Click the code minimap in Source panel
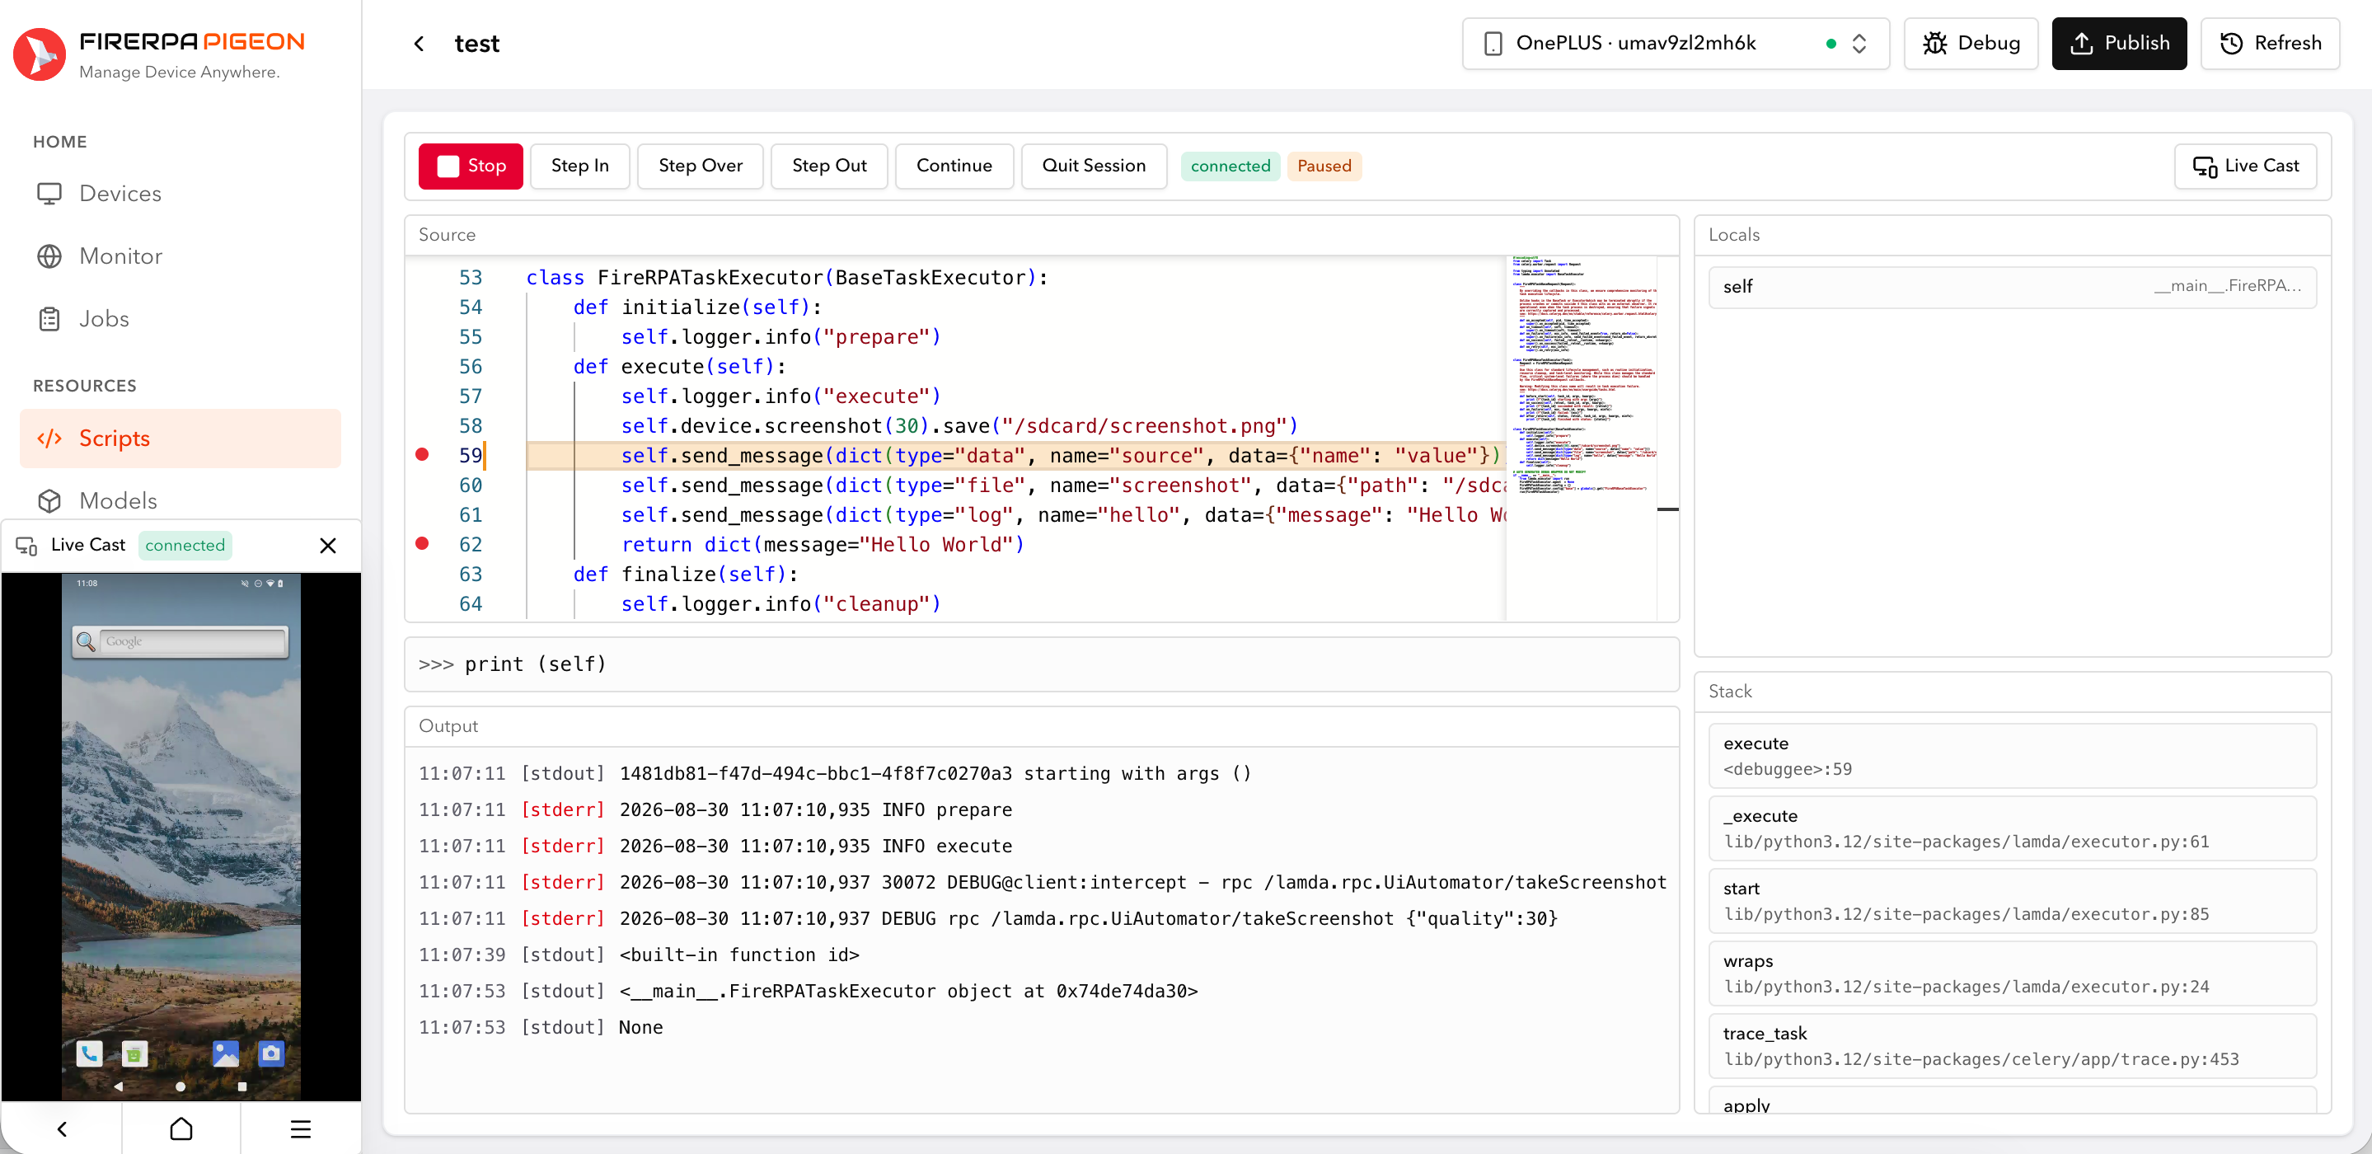Image resolution: width=2372 pixels, height=1154 pixels. click(1583, 438)
